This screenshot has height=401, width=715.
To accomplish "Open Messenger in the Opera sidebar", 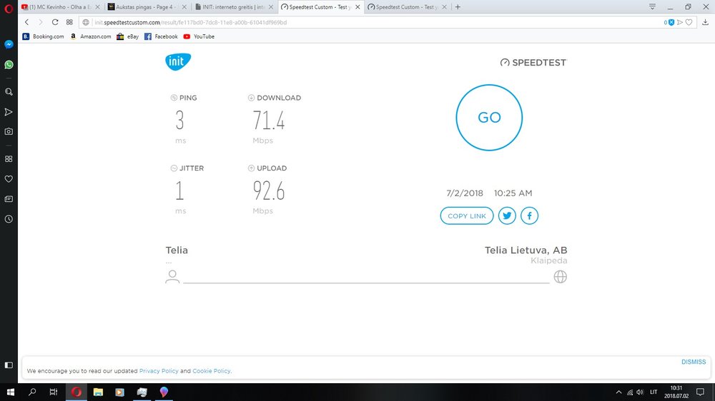I will tap(9, 44).
